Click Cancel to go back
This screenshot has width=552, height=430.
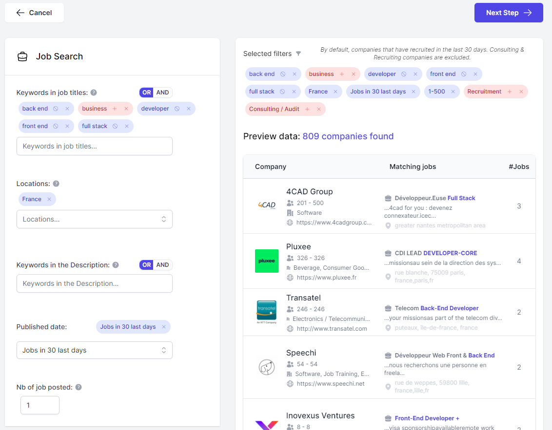point(34,13)
